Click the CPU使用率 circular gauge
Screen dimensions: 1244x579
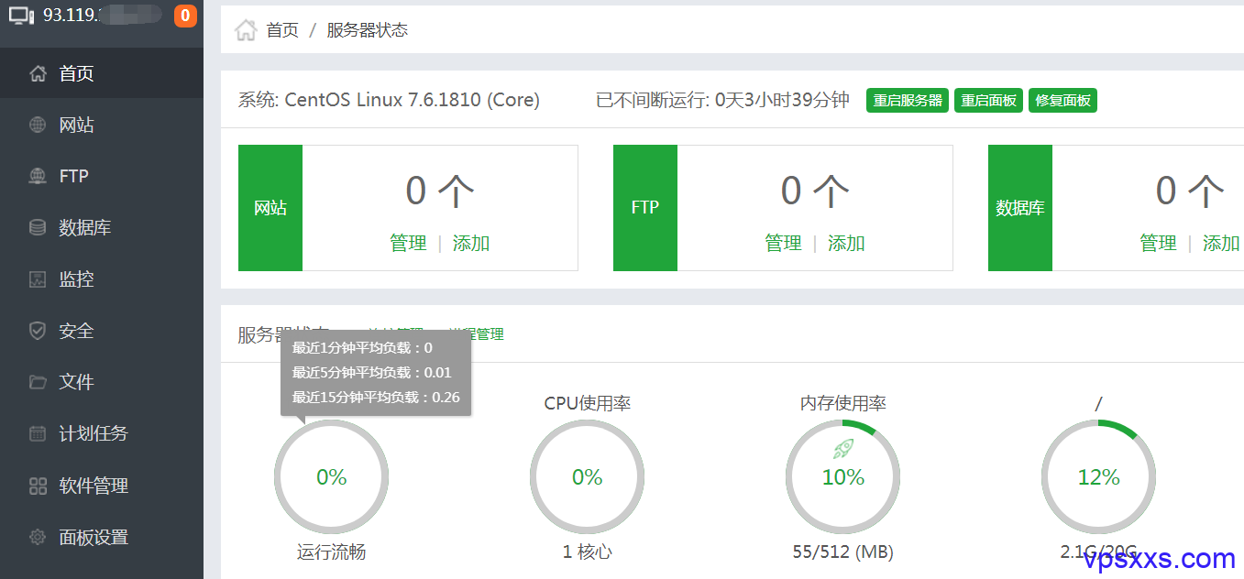[x=587, y=476]
